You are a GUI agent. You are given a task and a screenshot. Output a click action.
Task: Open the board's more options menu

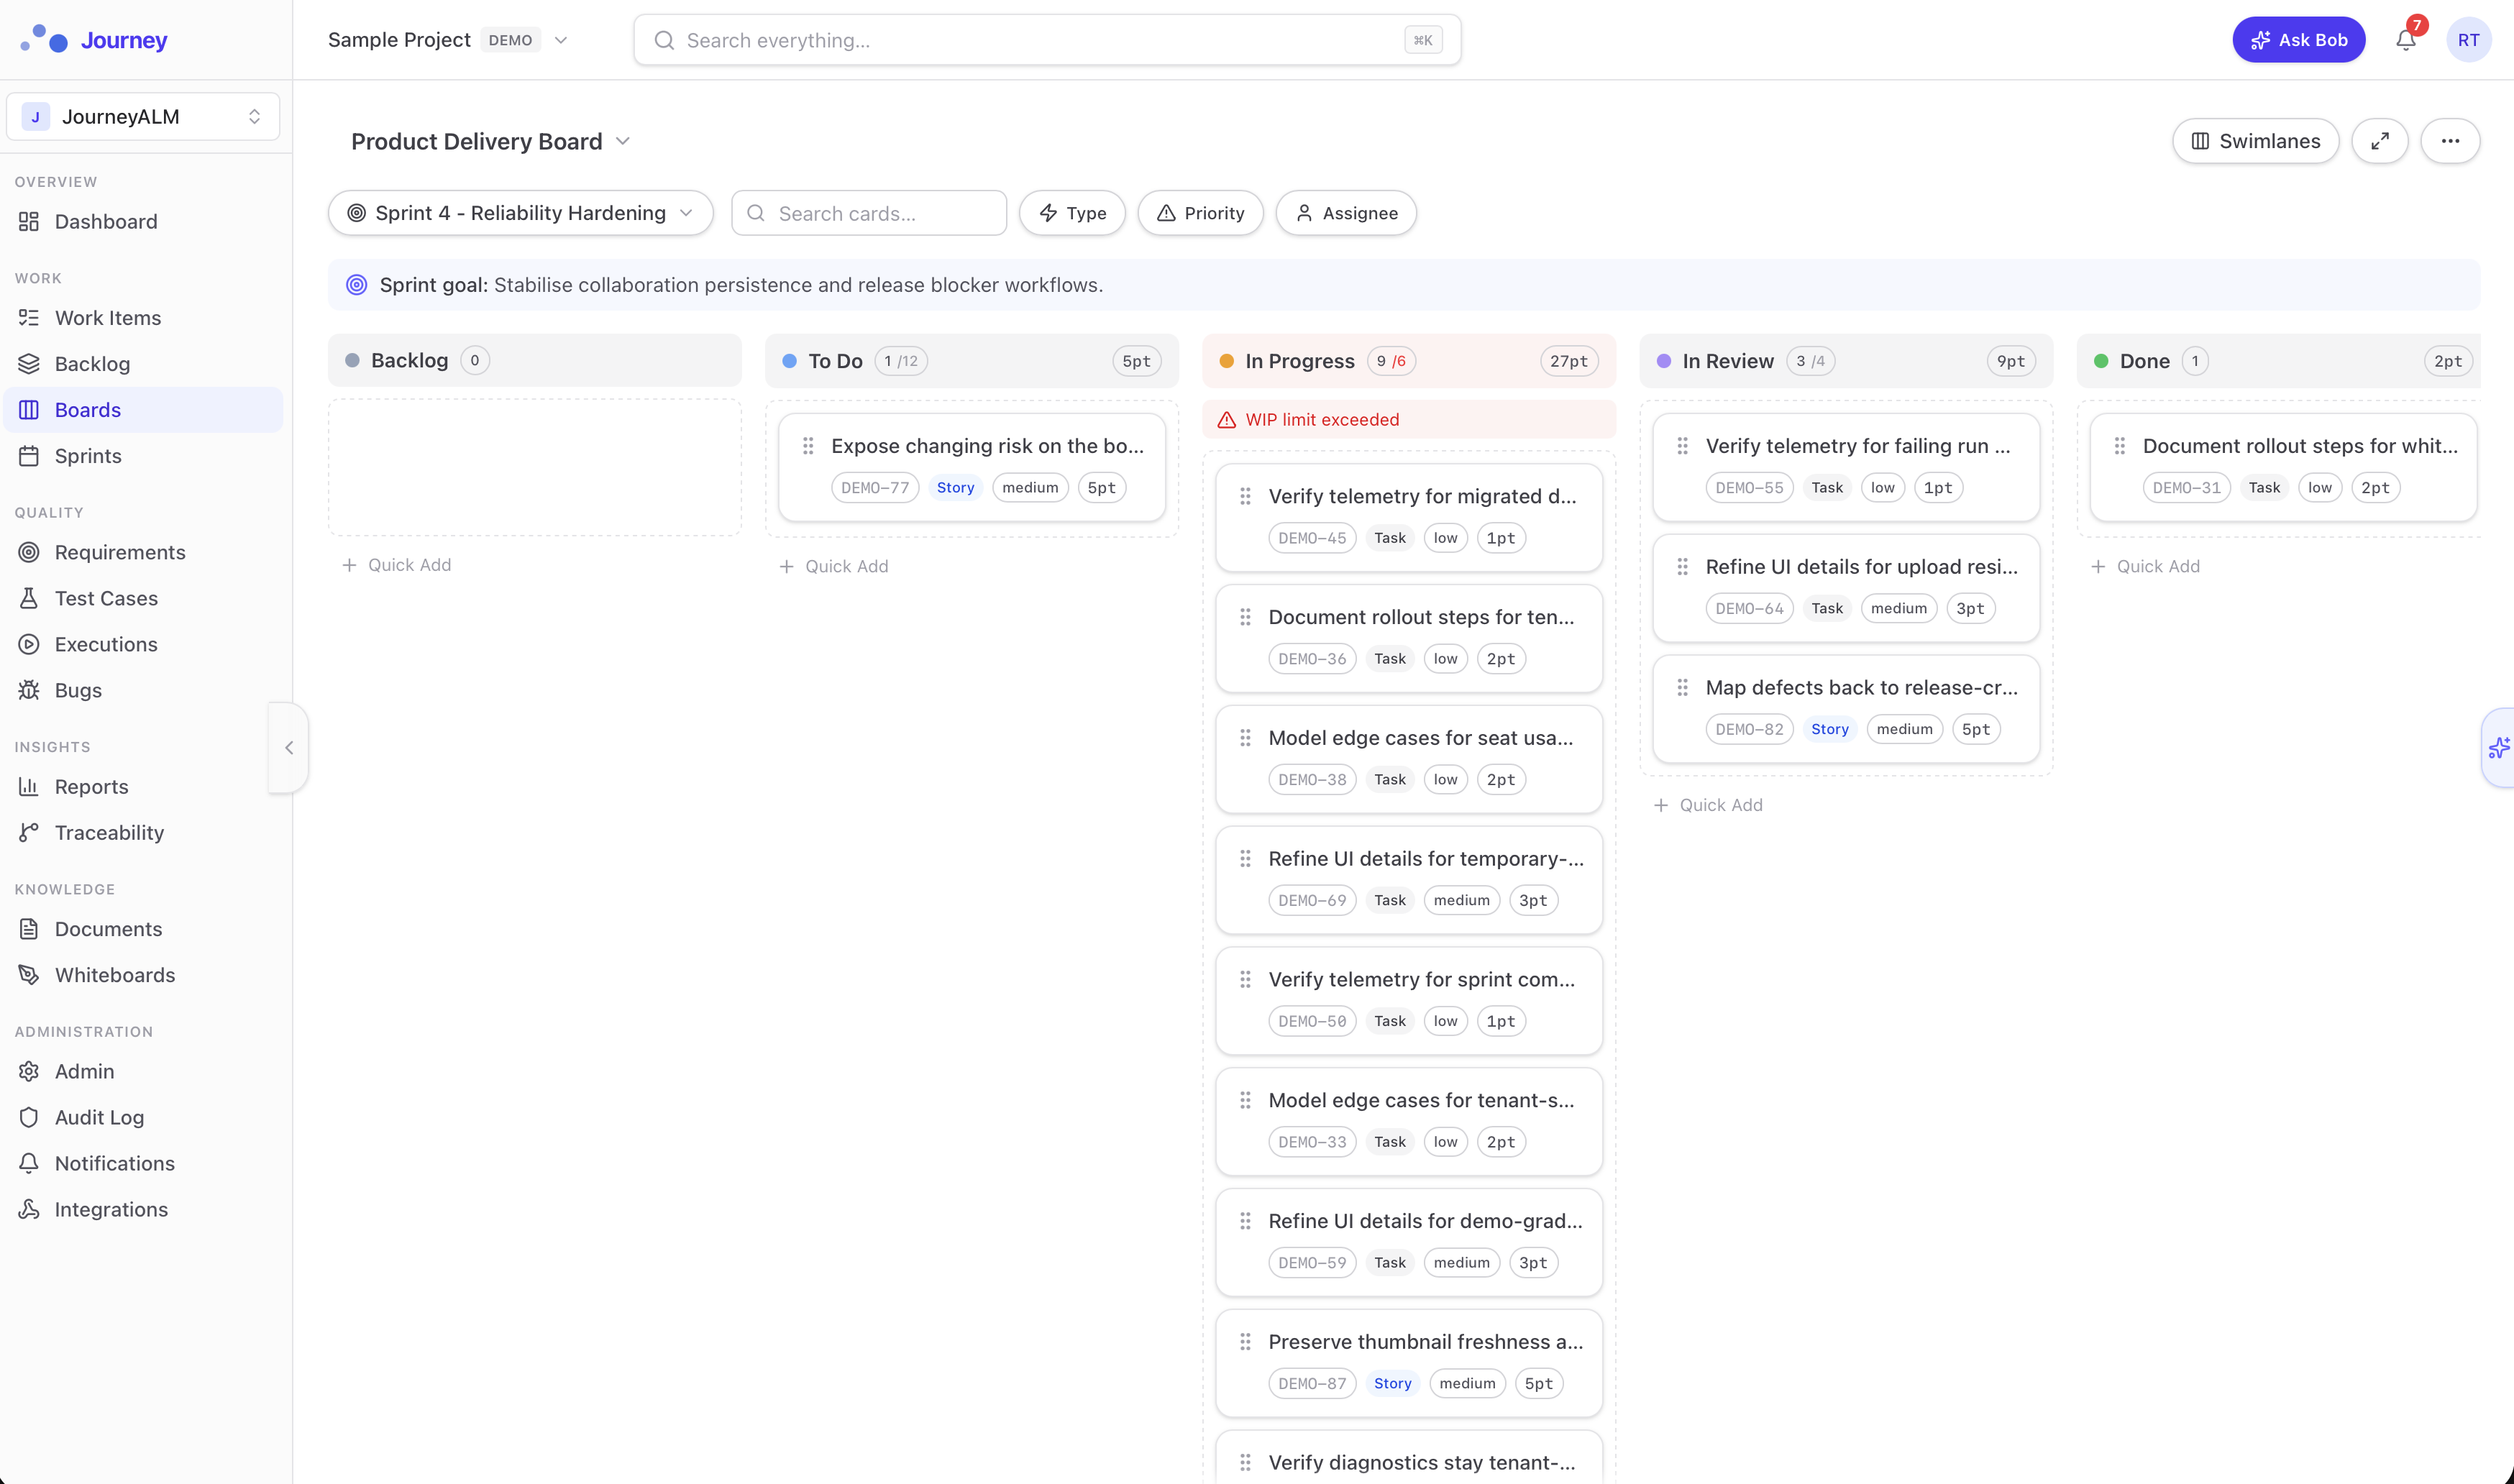(x=2451, y=141)
